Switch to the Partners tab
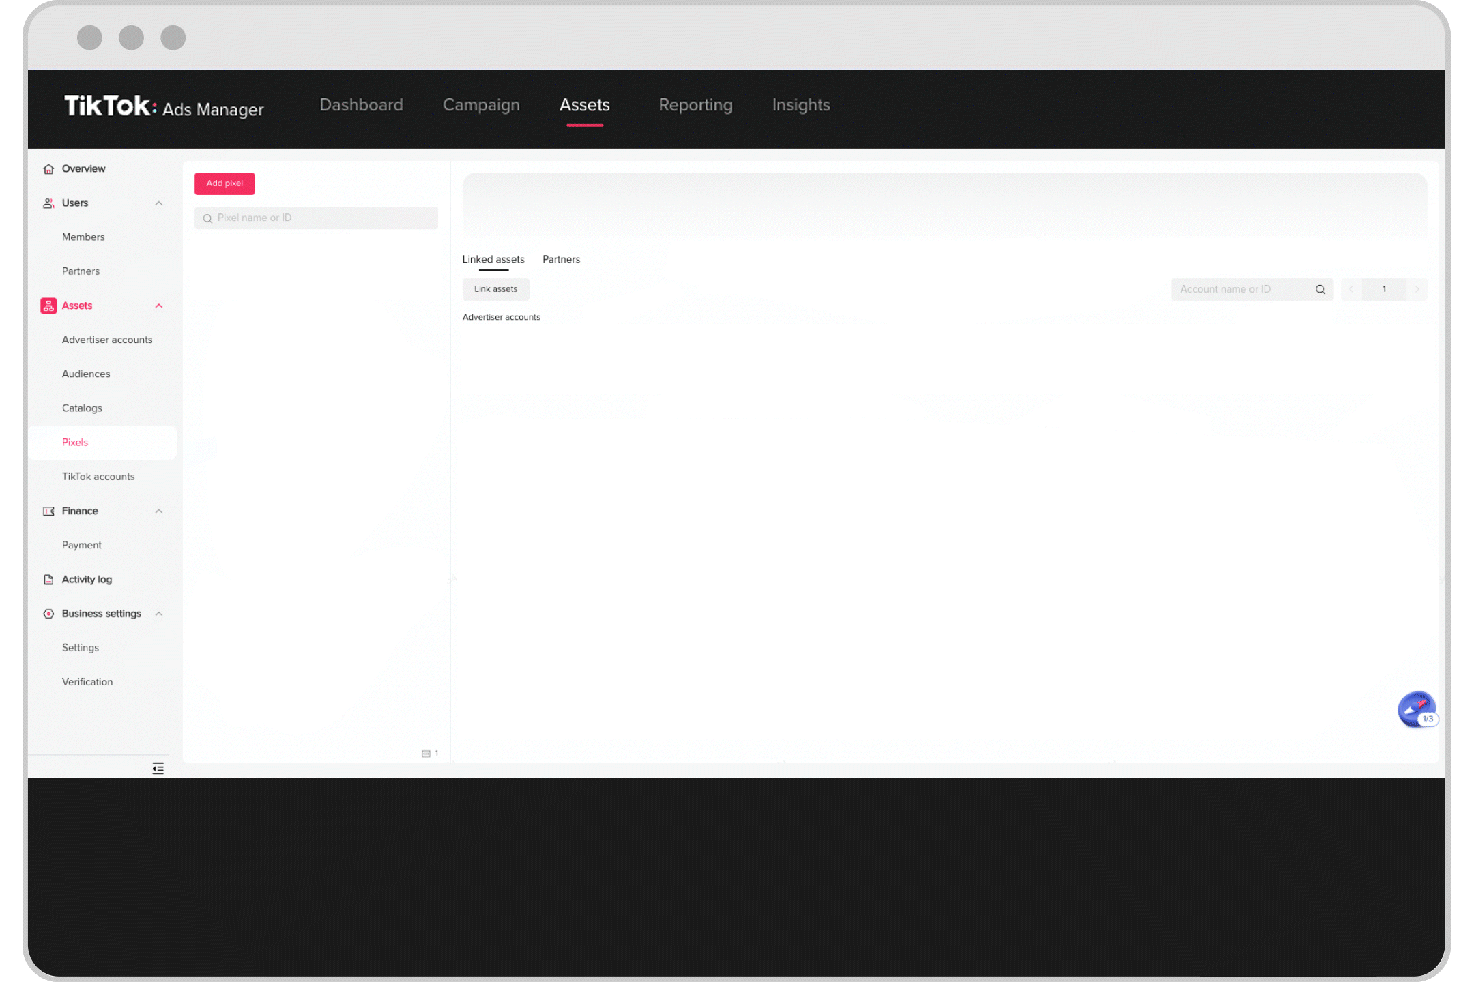This screenshot has width=1474, height=982. [x=561, y=259]
